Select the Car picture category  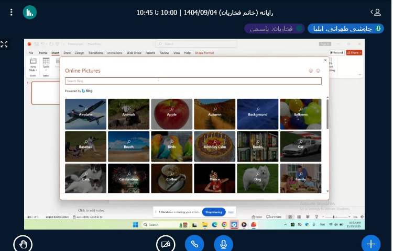tap(301, 146)
